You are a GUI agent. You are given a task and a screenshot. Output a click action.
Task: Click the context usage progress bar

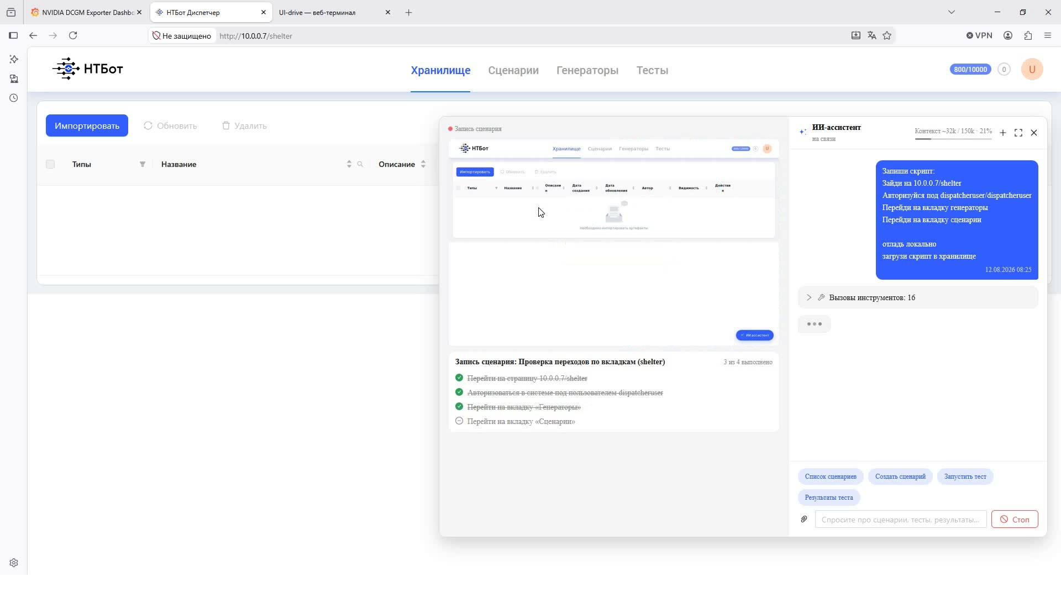tap(953, 139)
